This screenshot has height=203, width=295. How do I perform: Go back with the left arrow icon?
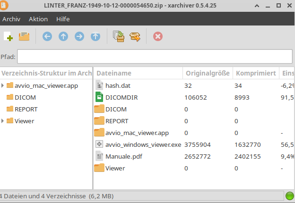47,36
